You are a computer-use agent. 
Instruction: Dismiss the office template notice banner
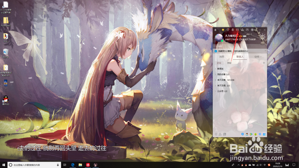(x=265, y=51)
